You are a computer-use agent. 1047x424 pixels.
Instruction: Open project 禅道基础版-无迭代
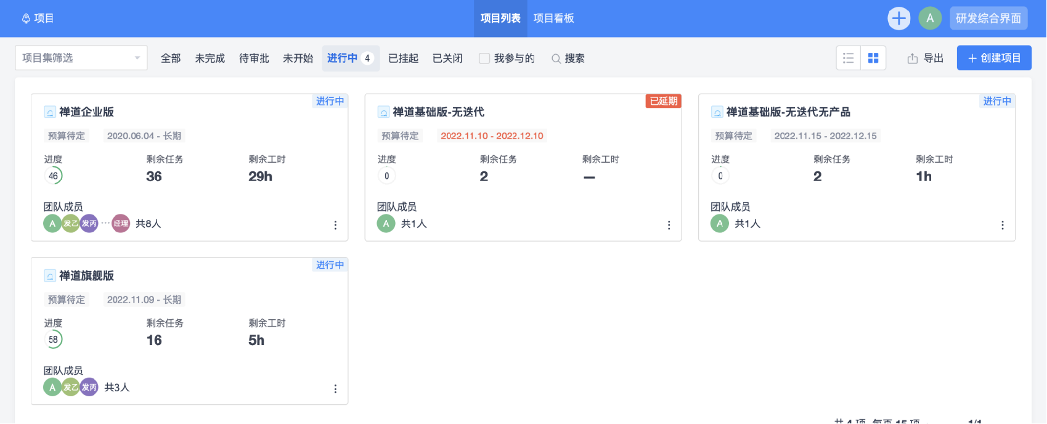[438, 112]
